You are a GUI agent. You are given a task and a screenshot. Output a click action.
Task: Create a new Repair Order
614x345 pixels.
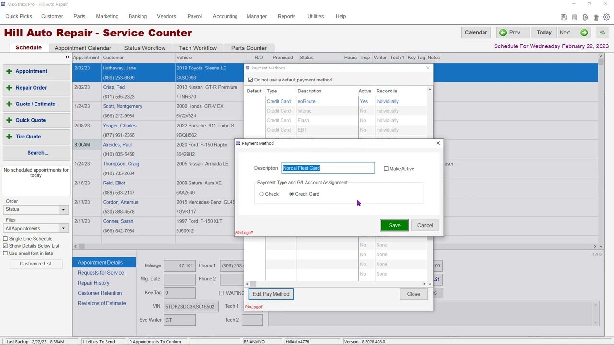(x=36, y=88)
